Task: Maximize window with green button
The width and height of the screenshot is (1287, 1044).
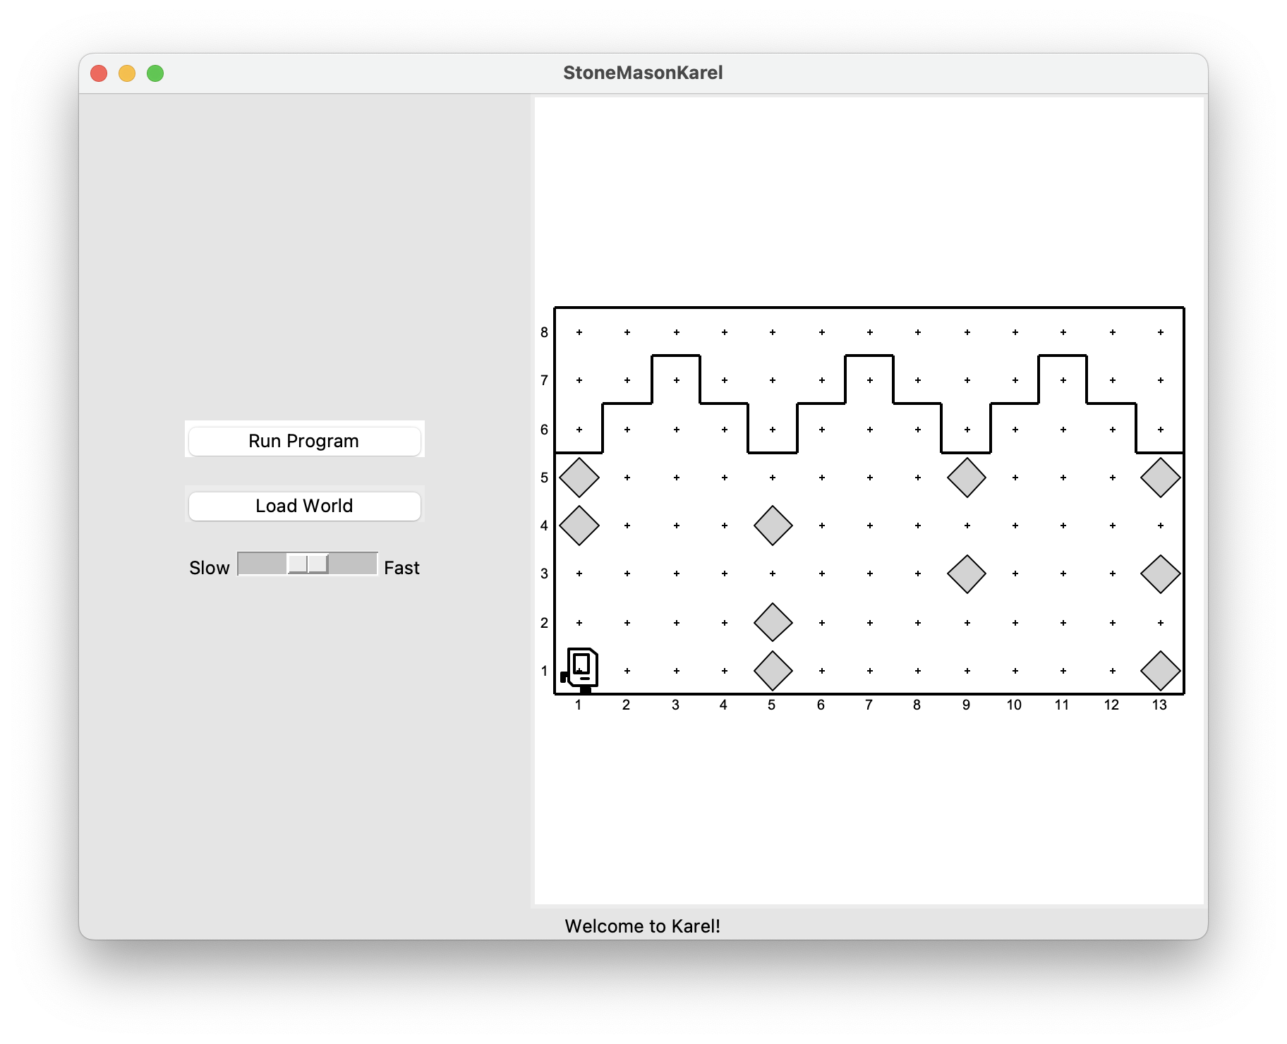Action: pyautogui.click(x=155, y=73)
